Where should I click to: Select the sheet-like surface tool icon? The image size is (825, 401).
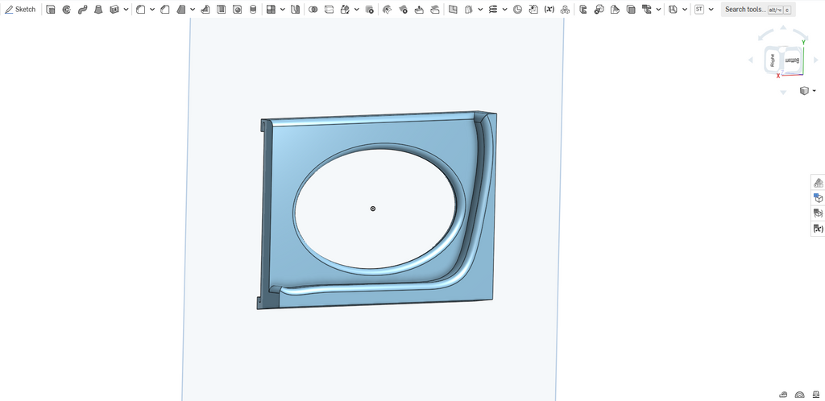click(x=469, y=10)
